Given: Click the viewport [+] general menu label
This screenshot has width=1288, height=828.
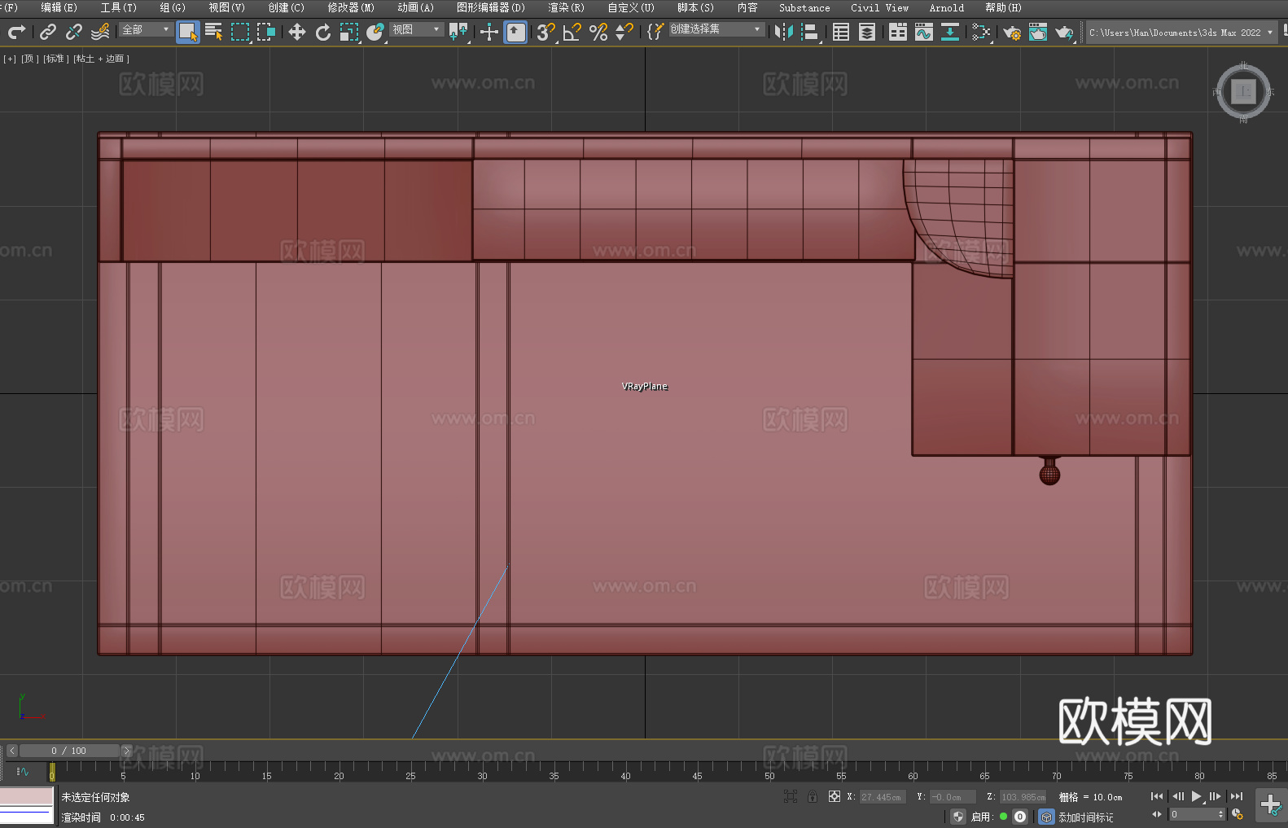Looking at the screenshot, I should [x=10, y=59].
